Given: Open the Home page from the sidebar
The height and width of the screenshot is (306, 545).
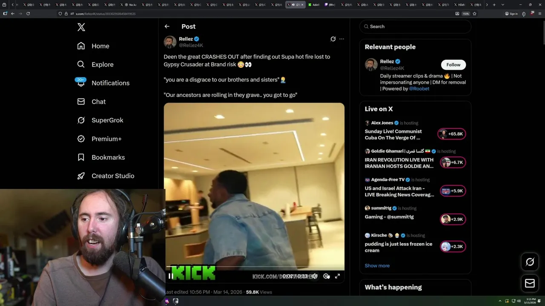Looking at the screenshot, I should click(93, 46).
